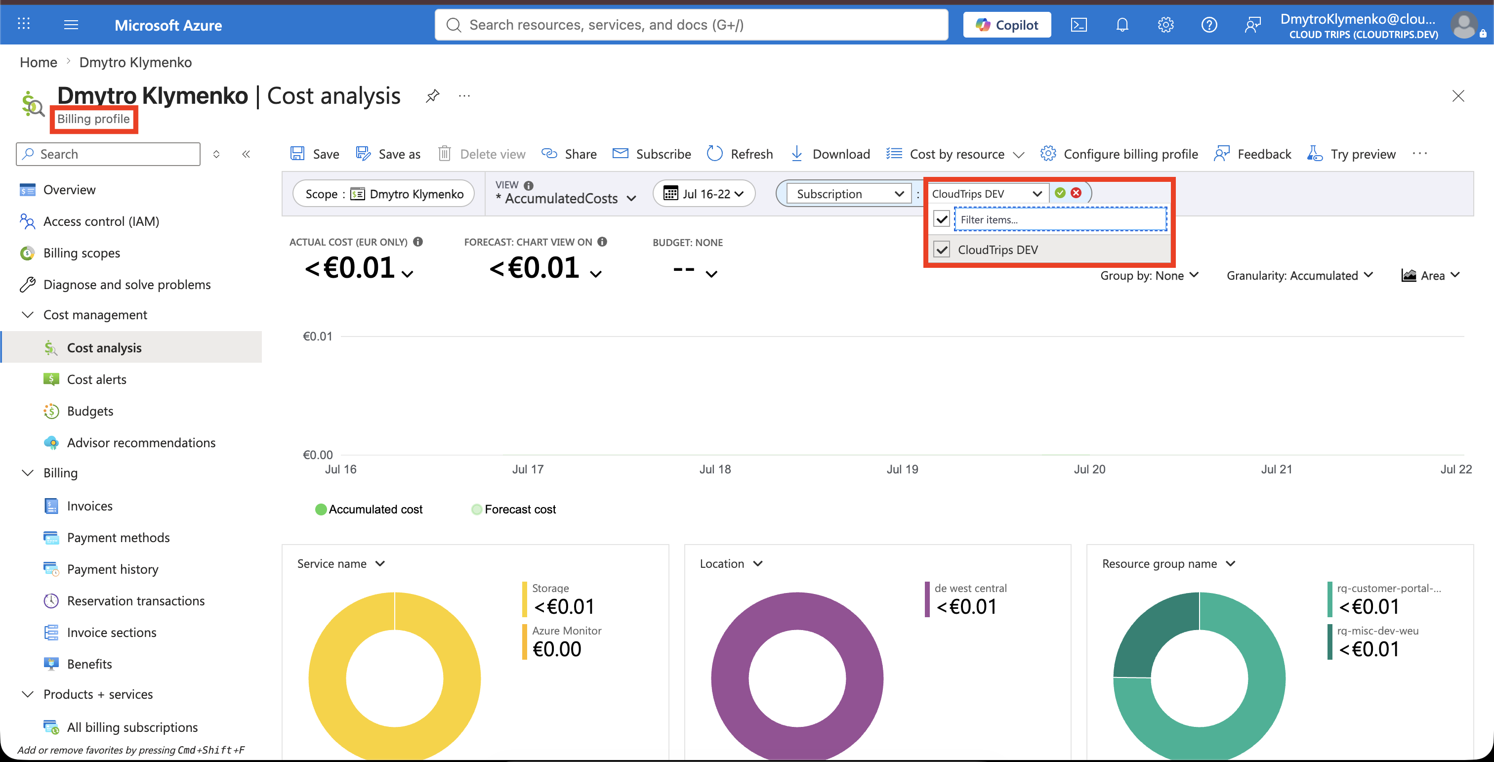Click Subscribe in the toolbar
Viewport: 1494px width, 762px height.
[652, 154]
